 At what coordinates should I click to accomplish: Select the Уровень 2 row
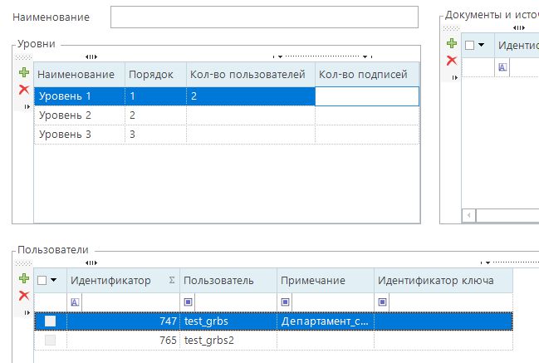click(x=79, y=115)
